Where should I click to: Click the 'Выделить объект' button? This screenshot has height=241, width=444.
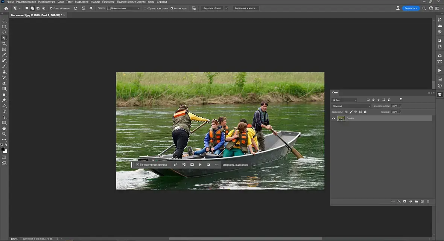coord(212,8)
